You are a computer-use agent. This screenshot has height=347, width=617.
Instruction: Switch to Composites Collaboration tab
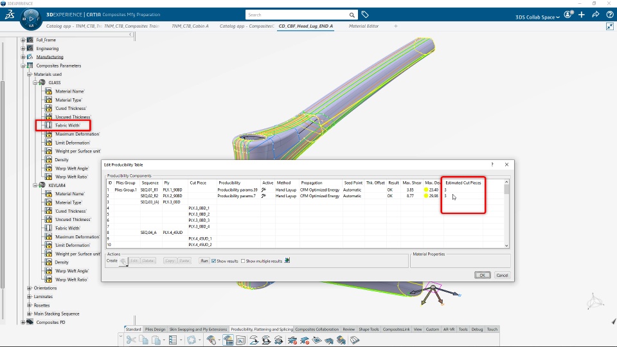pyautogui.click(x=317, y=329)
